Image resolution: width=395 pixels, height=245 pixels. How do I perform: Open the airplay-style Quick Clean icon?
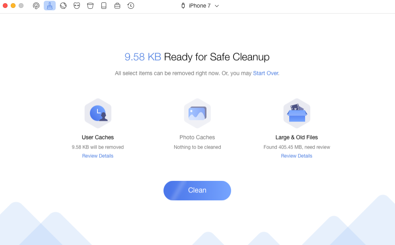tap(36, 6)
